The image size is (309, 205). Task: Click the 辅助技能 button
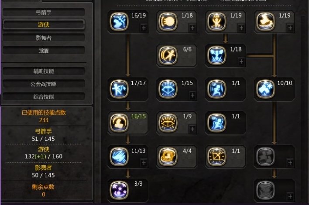pos(44,71)
